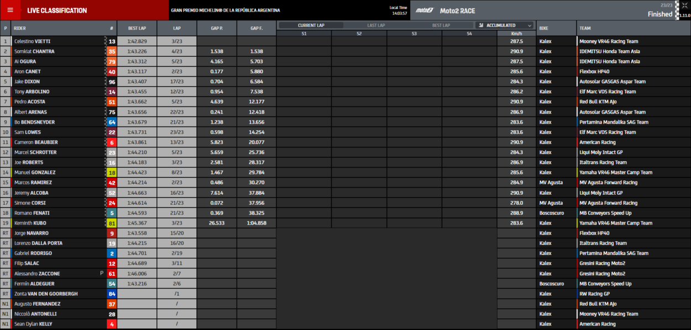Image resolution: width=691 pixels, height=330 pixels.
Task: Click rider number badge 40 for Canet
Action: click(112, 72)
